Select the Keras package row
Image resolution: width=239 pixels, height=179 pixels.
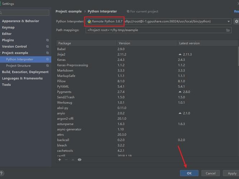(x=147, y=60)
